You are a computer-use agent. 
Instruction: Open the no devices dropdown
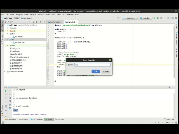[130, 18]
